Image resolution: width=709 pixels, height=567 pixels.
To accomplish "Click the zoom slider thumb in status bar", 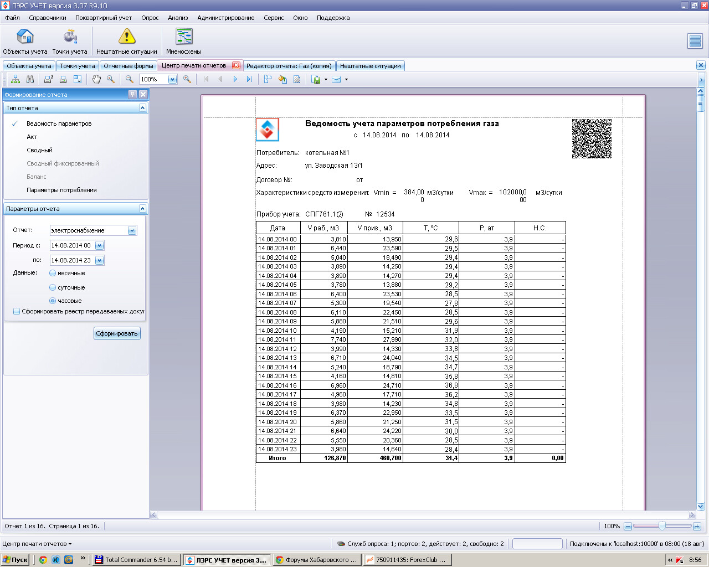I will 661,526.
